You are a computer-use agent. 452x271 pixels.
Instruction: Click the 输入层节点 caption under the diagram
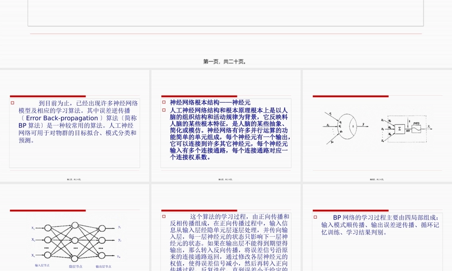[x=42, y=266]
